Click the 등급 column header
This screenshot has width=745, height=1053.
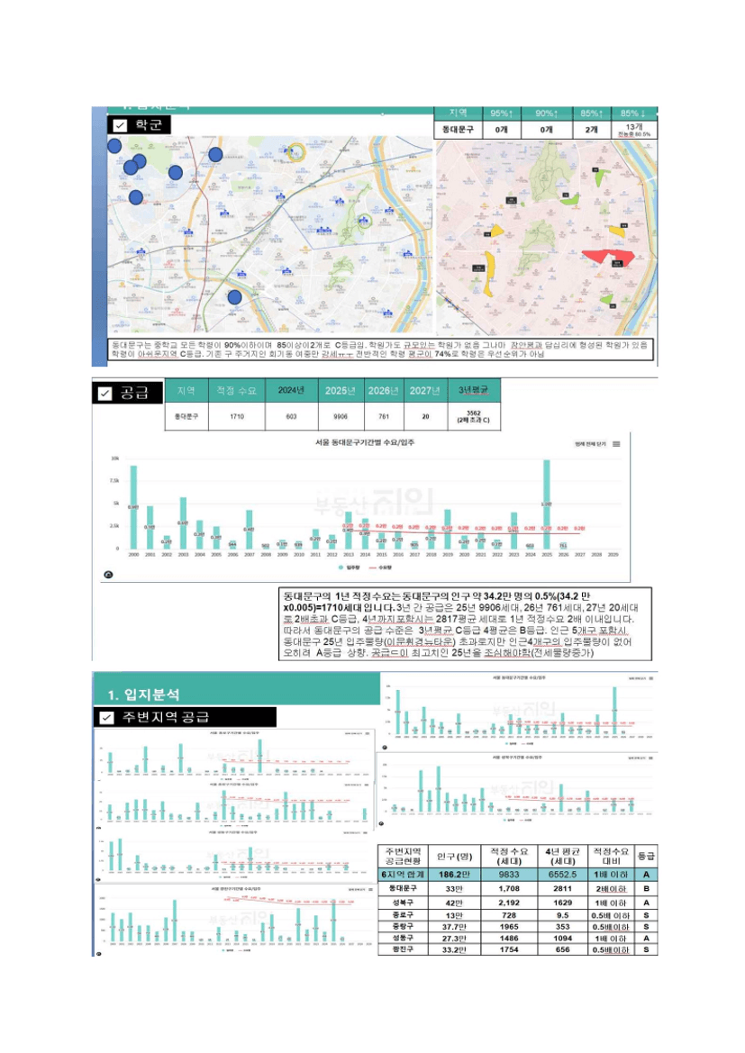[646, 857]
